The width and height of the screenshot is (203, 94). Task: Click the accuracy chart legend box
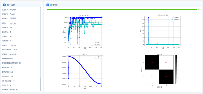[97, 43]
